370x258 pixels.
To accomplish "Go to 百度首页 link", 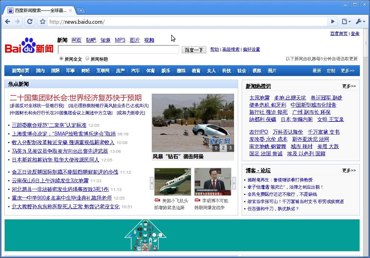I will click(339, 34).
